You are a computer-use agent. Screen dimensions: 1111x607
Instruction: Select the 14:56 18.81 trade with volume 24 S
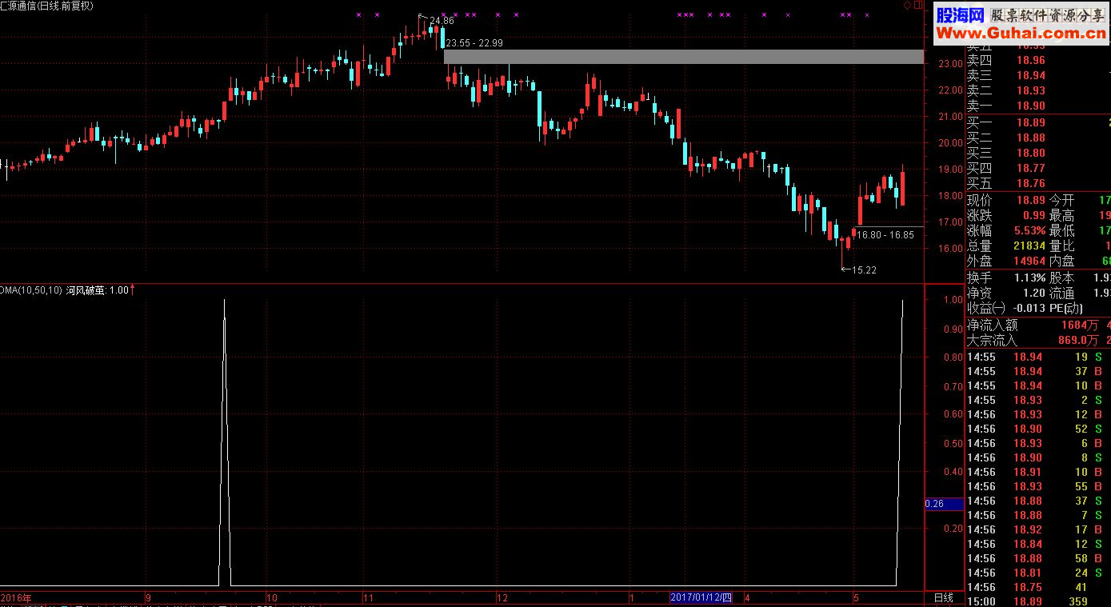pyautogui.click(x=1038, y=573)
